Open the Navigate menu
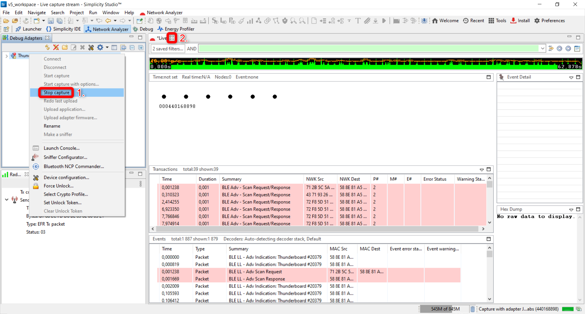This screenshot has height=314, width=585. [37, 12]
